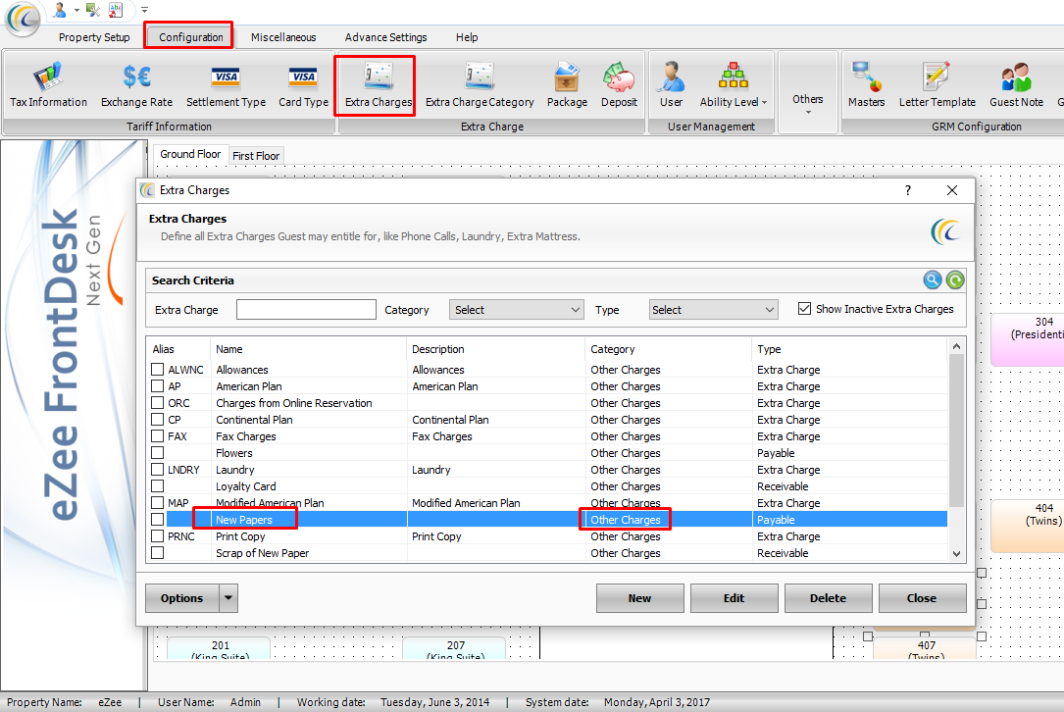
Task: Click the Close button in dialog
Action: [x=922, y=598]
